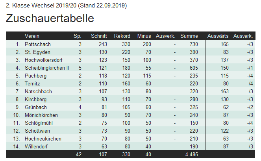Screen dimensions: 261x161
Task: Choose the Puchberg row name
Action: (35, 76)
